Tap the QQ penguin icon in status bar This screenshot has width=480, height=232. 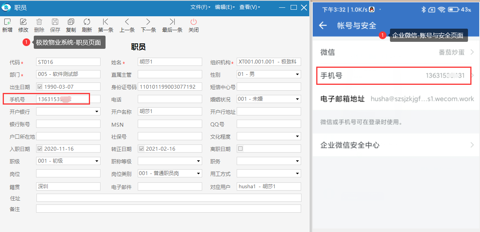click(371, 9)
